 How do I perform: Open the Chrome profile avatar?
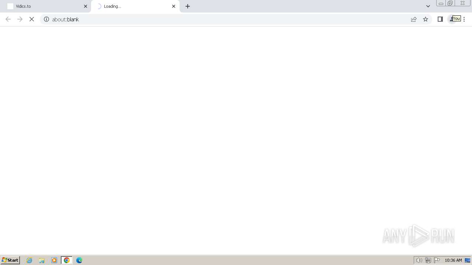point(452,19)
